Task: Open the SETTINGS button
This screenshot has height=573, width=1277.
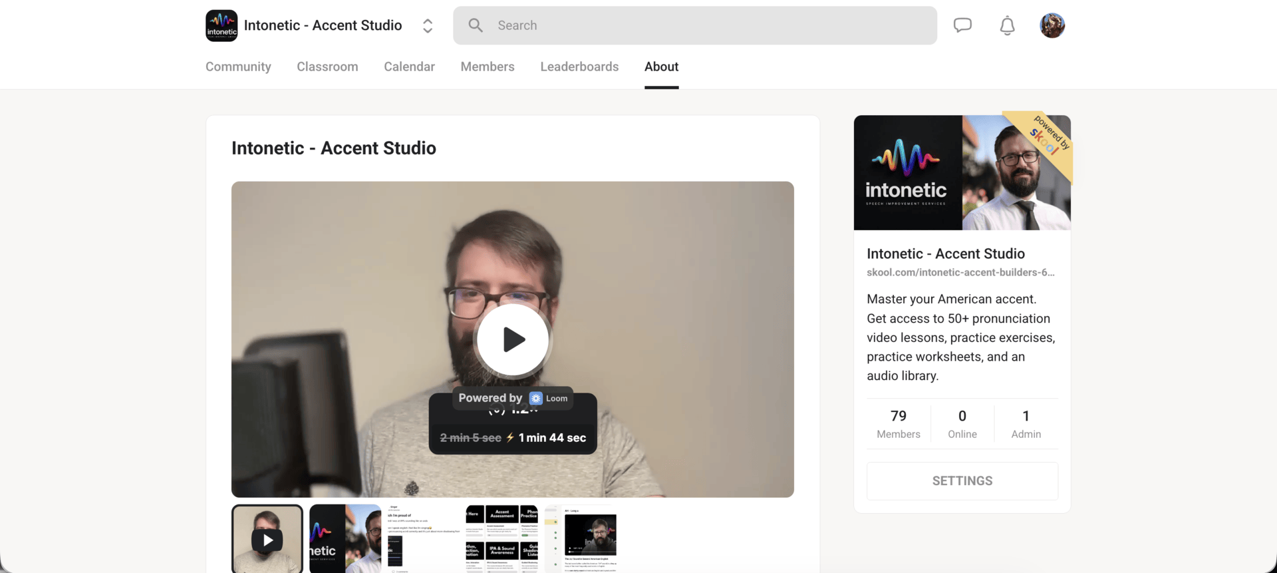Action: pyautogui.click(x=962, y=481)
